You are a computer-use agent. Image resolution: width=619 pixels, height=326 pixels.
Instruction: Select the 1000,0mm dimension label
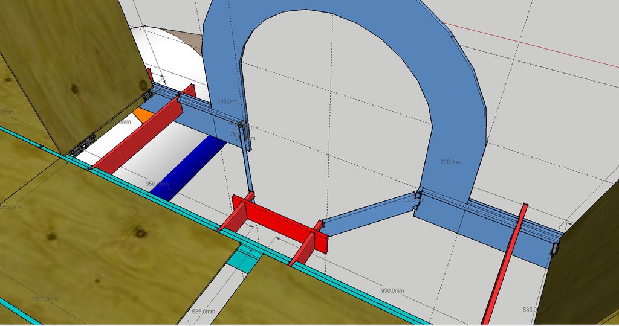pyautogui.click(x=45, y=298)
